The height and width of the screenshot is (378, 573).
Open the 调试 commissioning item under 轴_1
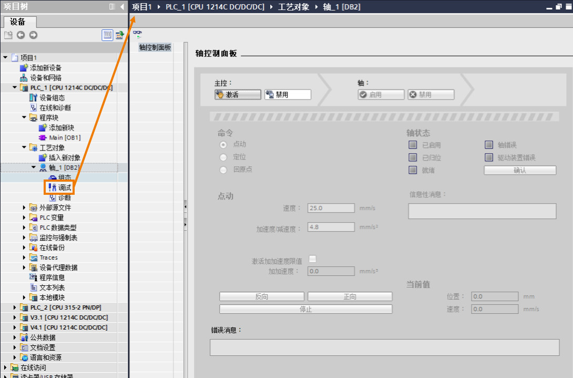(59, 187)
